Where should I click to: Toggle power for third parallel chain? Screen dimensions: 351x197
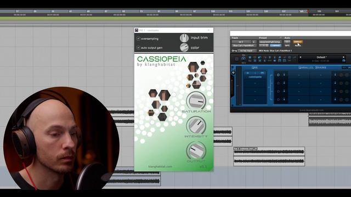pyautogui.click(x=278, y=91)
